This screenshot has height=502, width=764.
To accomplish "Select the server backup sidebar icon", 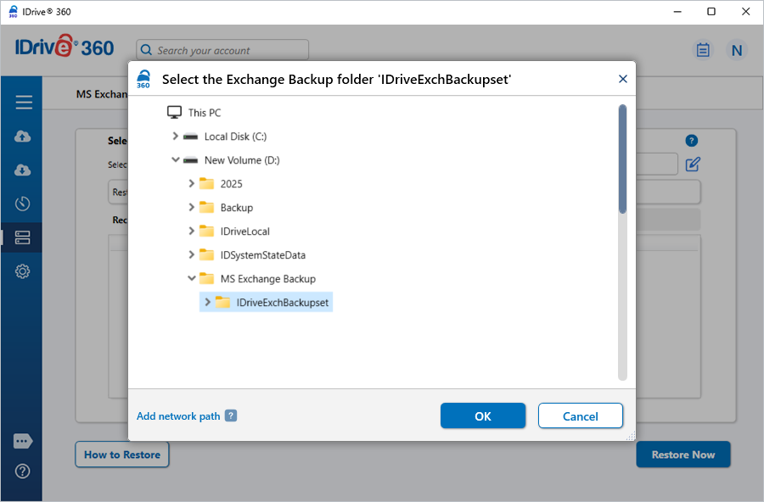I will (x=23, y=237).
